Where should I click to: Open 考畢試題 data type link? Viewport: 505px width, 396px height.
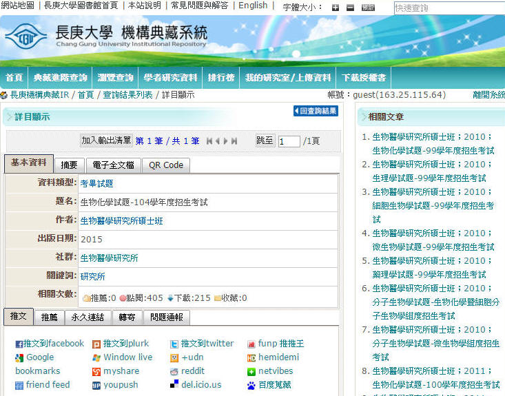point(96,184)
